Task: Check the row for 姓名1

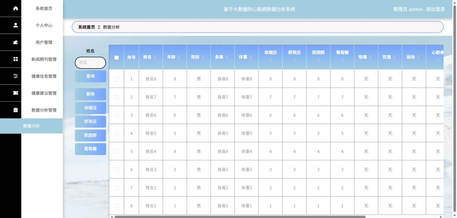Action: click(x=117, y=206)
